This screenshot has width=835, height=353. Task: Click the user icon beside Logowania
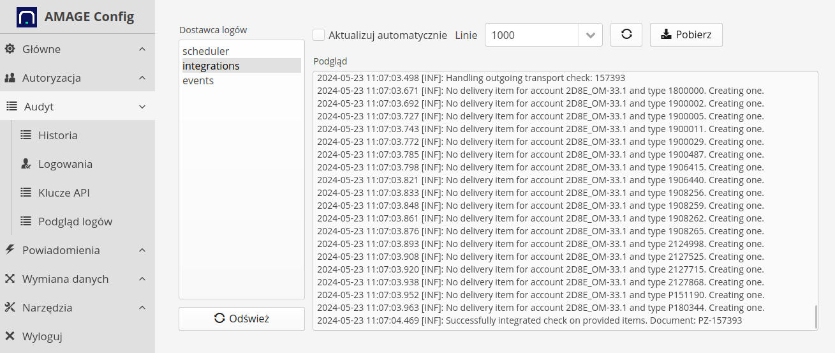(26, 164)
